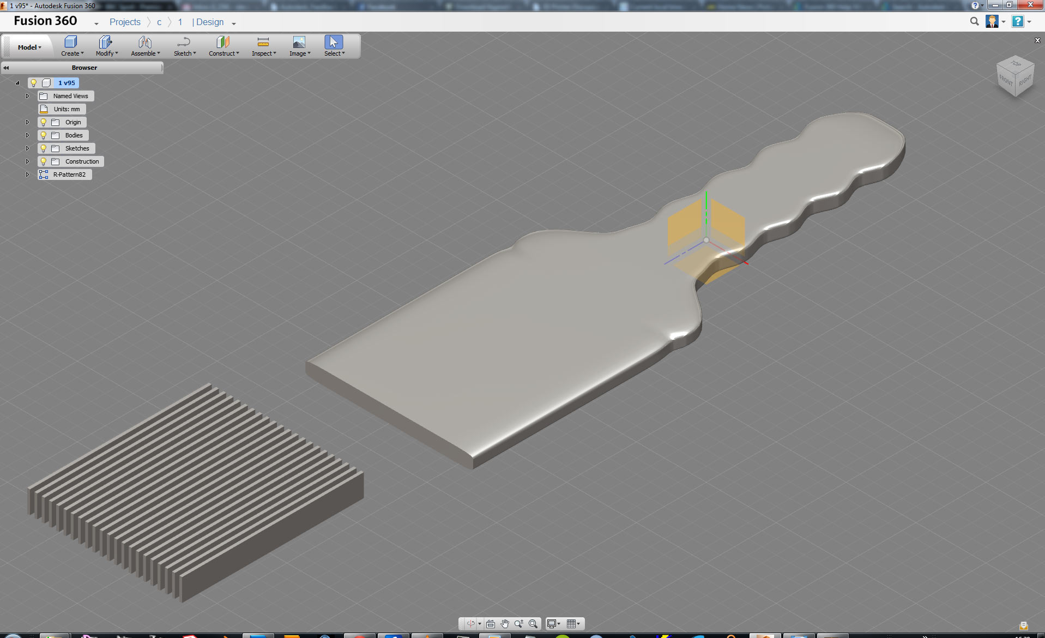This screenshot has height=638, width=1045.
Task: Open the Construct menu label
Action: tap(224, 53)
